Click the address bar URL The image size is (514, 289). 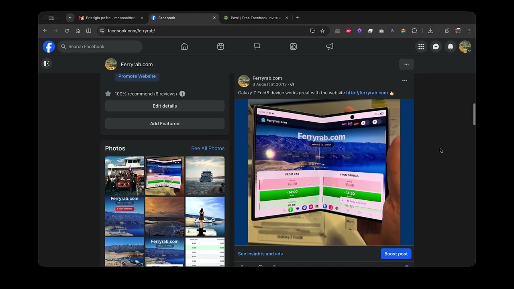click(x=131, y=31)
